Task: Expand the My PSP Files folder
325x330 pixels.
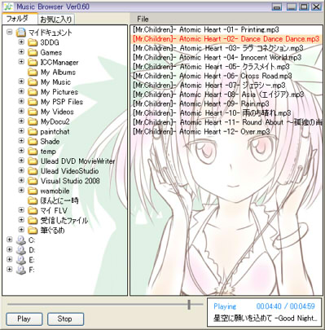Action: click(21, 101)
